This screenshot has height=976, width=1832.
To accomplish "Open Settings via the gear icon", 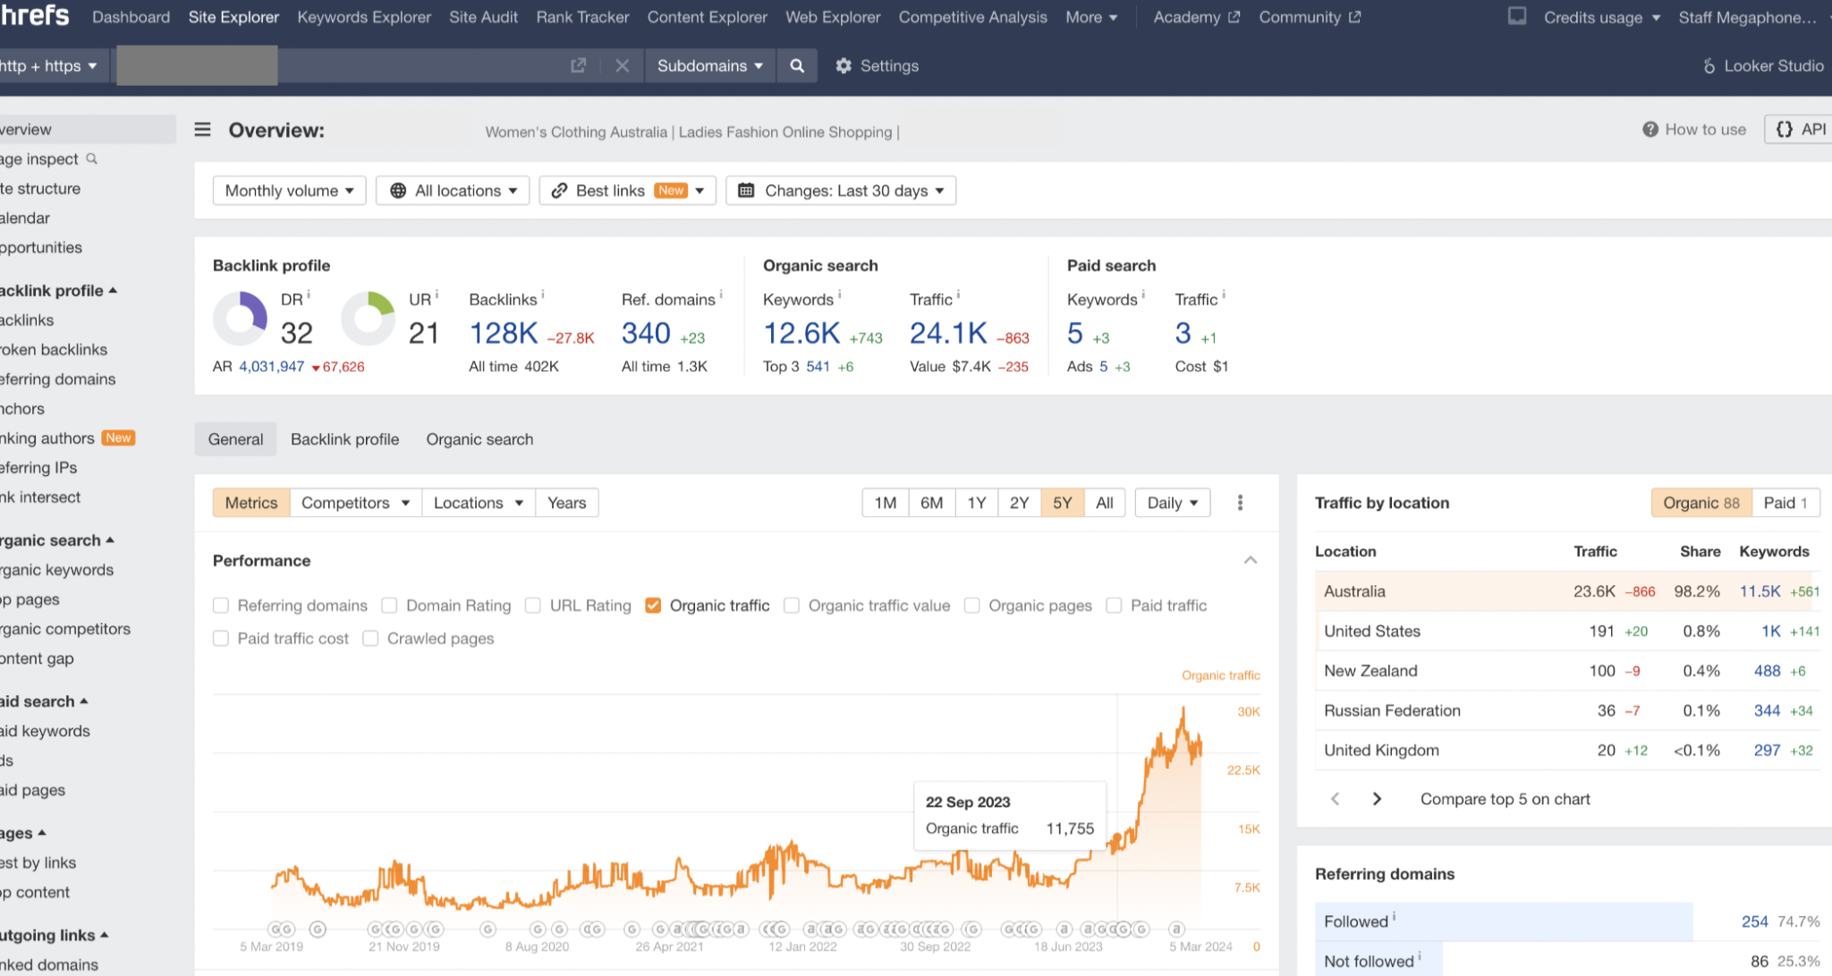I will coord(844,65).
